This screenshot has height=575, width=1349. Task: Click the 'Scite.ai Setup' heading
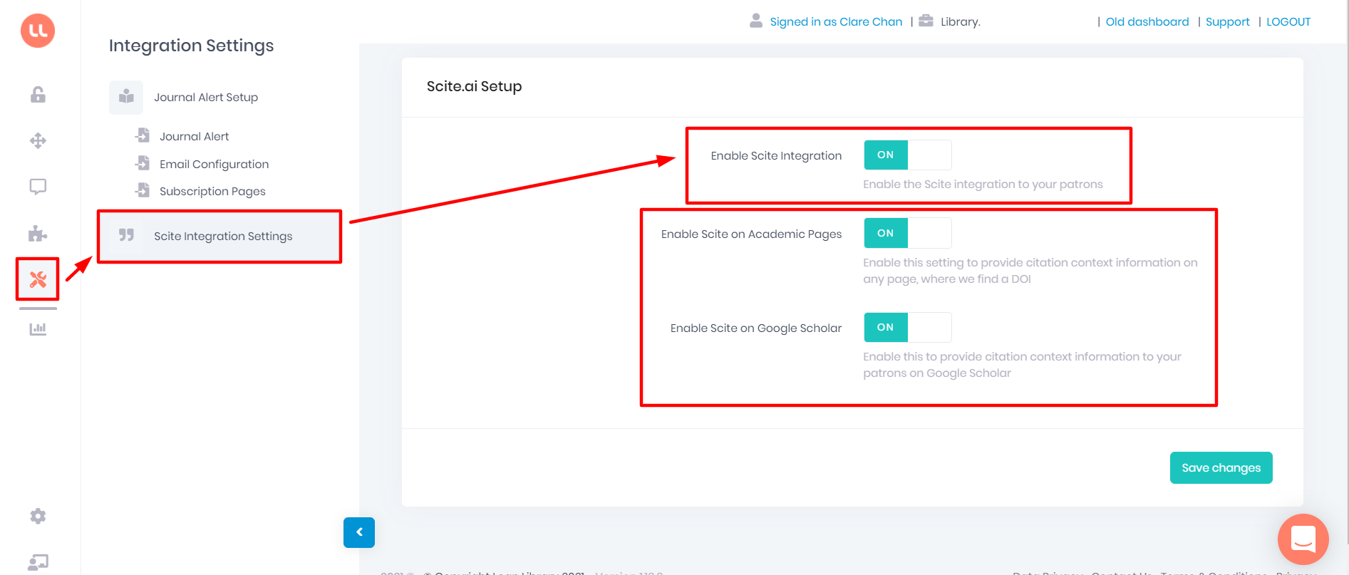click(474, 86)
